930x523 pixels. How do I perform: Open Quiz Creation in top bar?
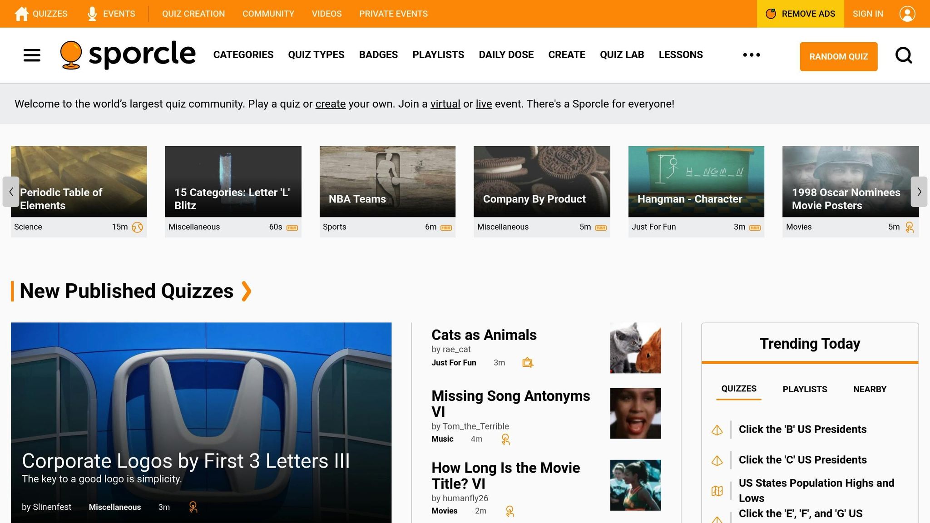[x=193, y=14]
